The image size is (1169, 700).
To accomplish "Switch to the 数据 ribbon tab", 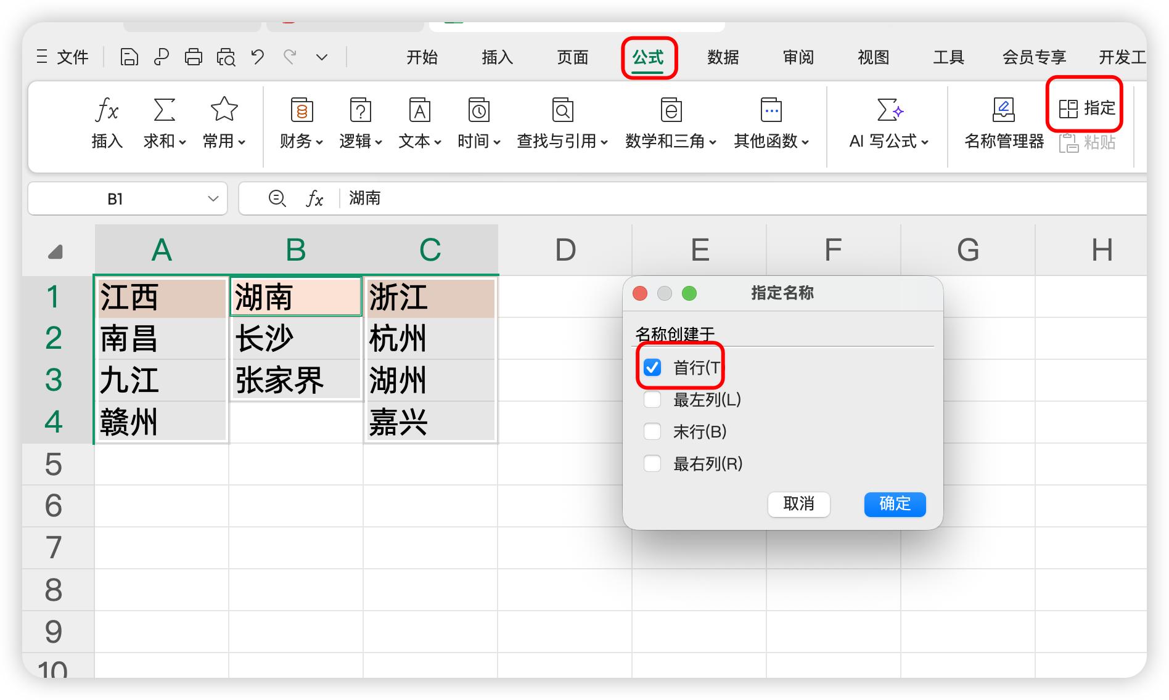I will pyautogui.click(x=723, y=57).
